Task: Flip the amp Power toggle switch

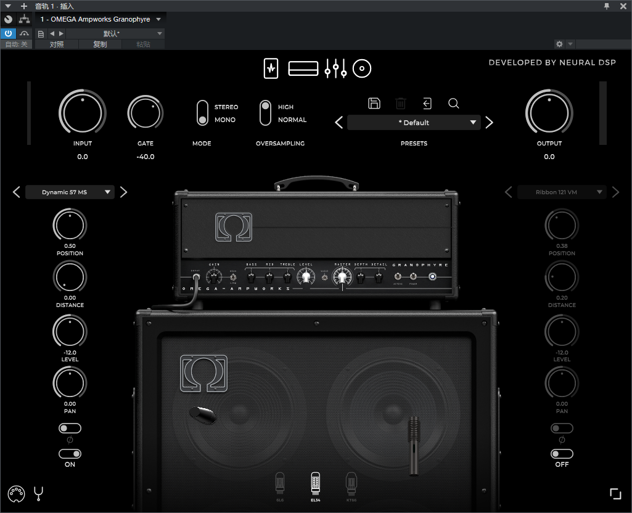Action: (x=413, y=276)
